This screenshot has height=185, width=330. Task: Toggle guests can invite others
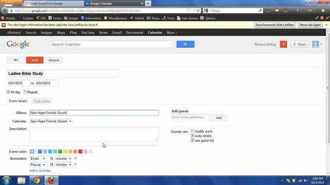tap(192, 136)
